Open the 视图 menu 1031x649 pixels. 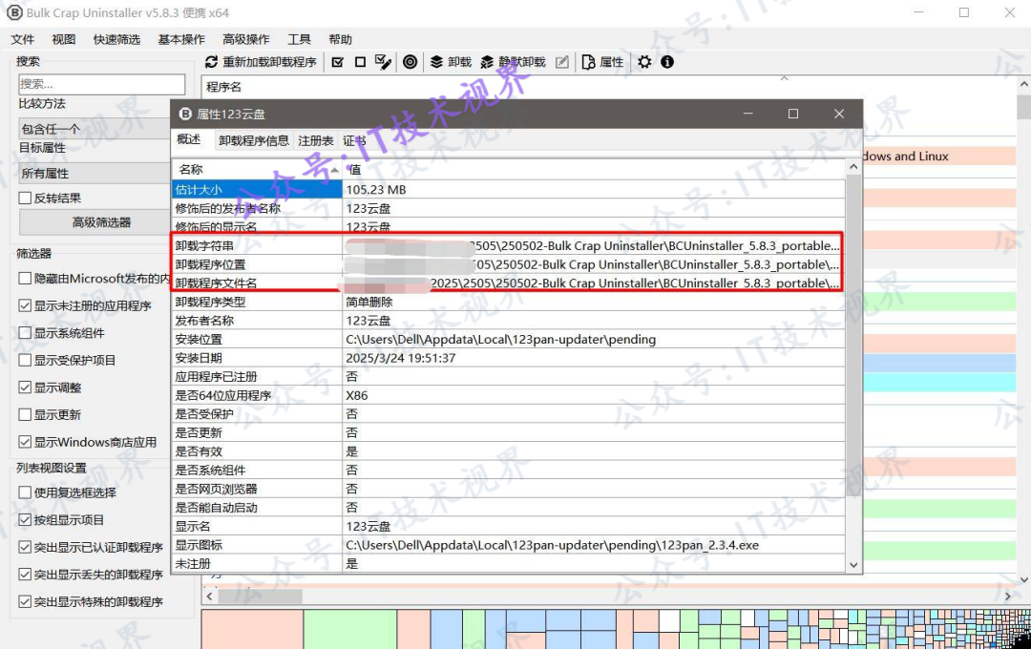pos(64,39)
